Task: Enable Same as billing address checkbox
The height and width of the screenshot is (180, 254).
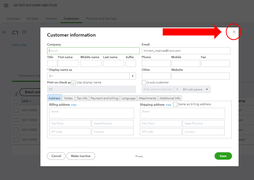Action: pyautogui.click(x=175, y=104)
